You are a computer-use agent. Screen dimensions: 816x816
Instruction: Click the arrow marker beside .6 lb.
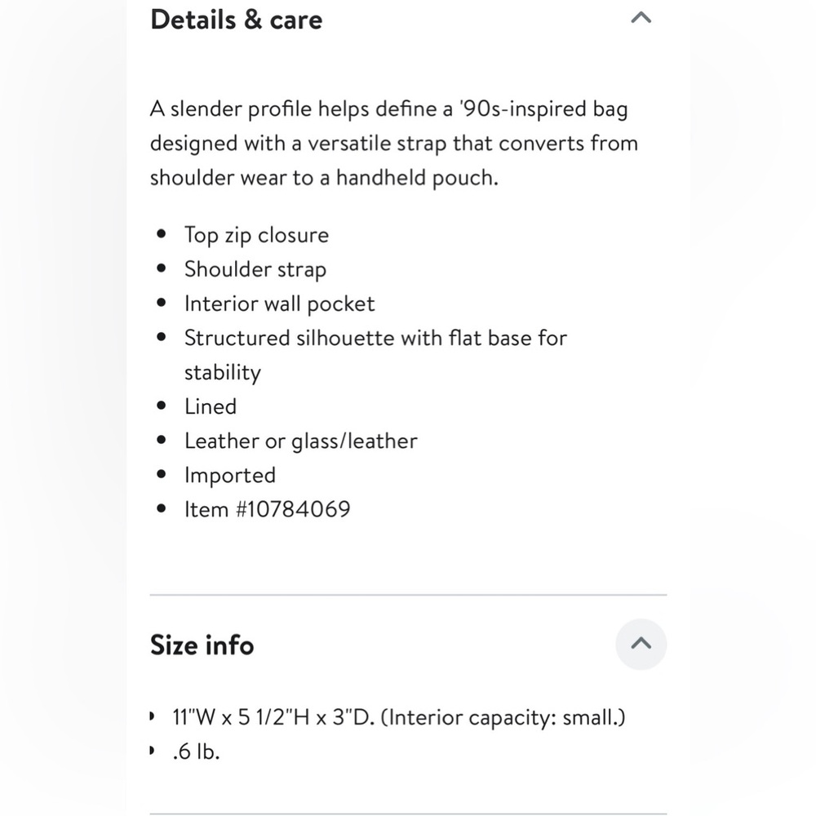point(152,751)
